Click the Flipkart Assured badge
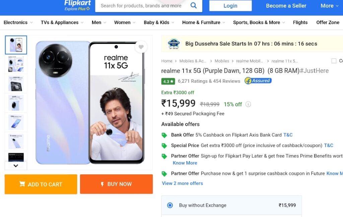Viewport: 343px width, 217px height. point(258,81)
